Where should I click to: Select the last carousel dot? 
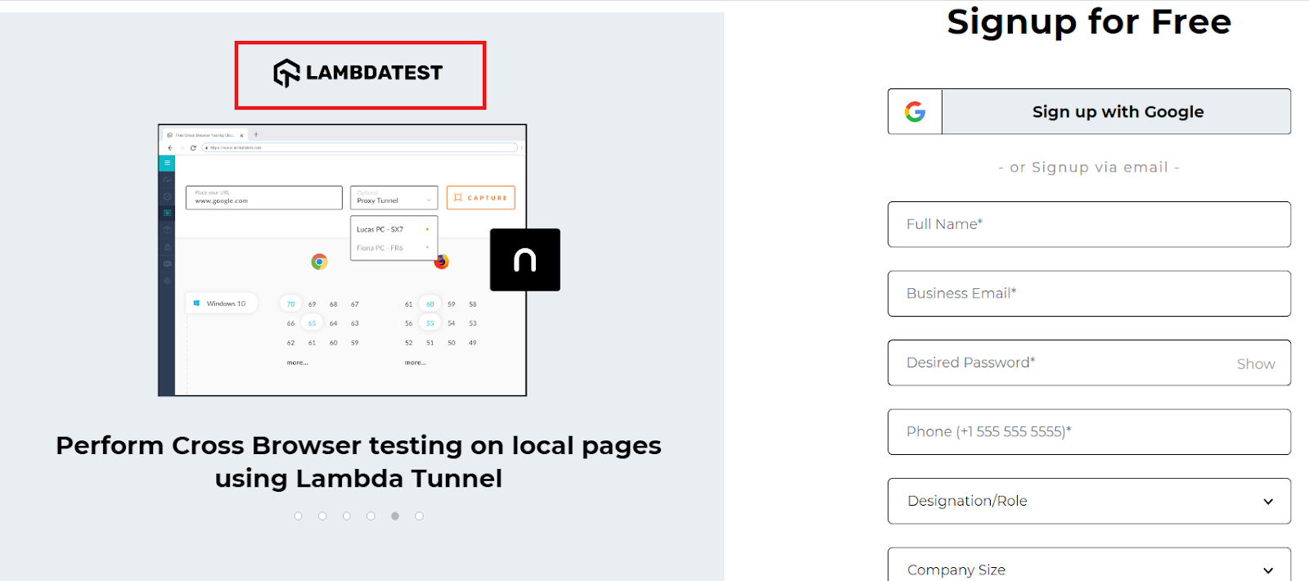(419, 516)
